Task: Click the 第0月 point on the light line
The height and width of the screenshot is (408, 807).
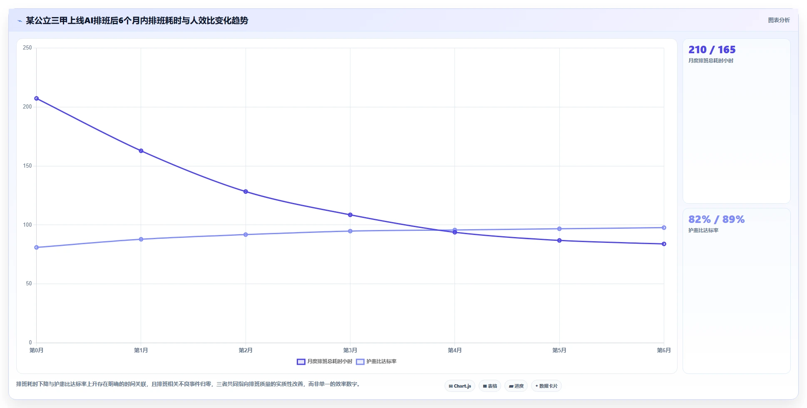Action: [37, 247]
